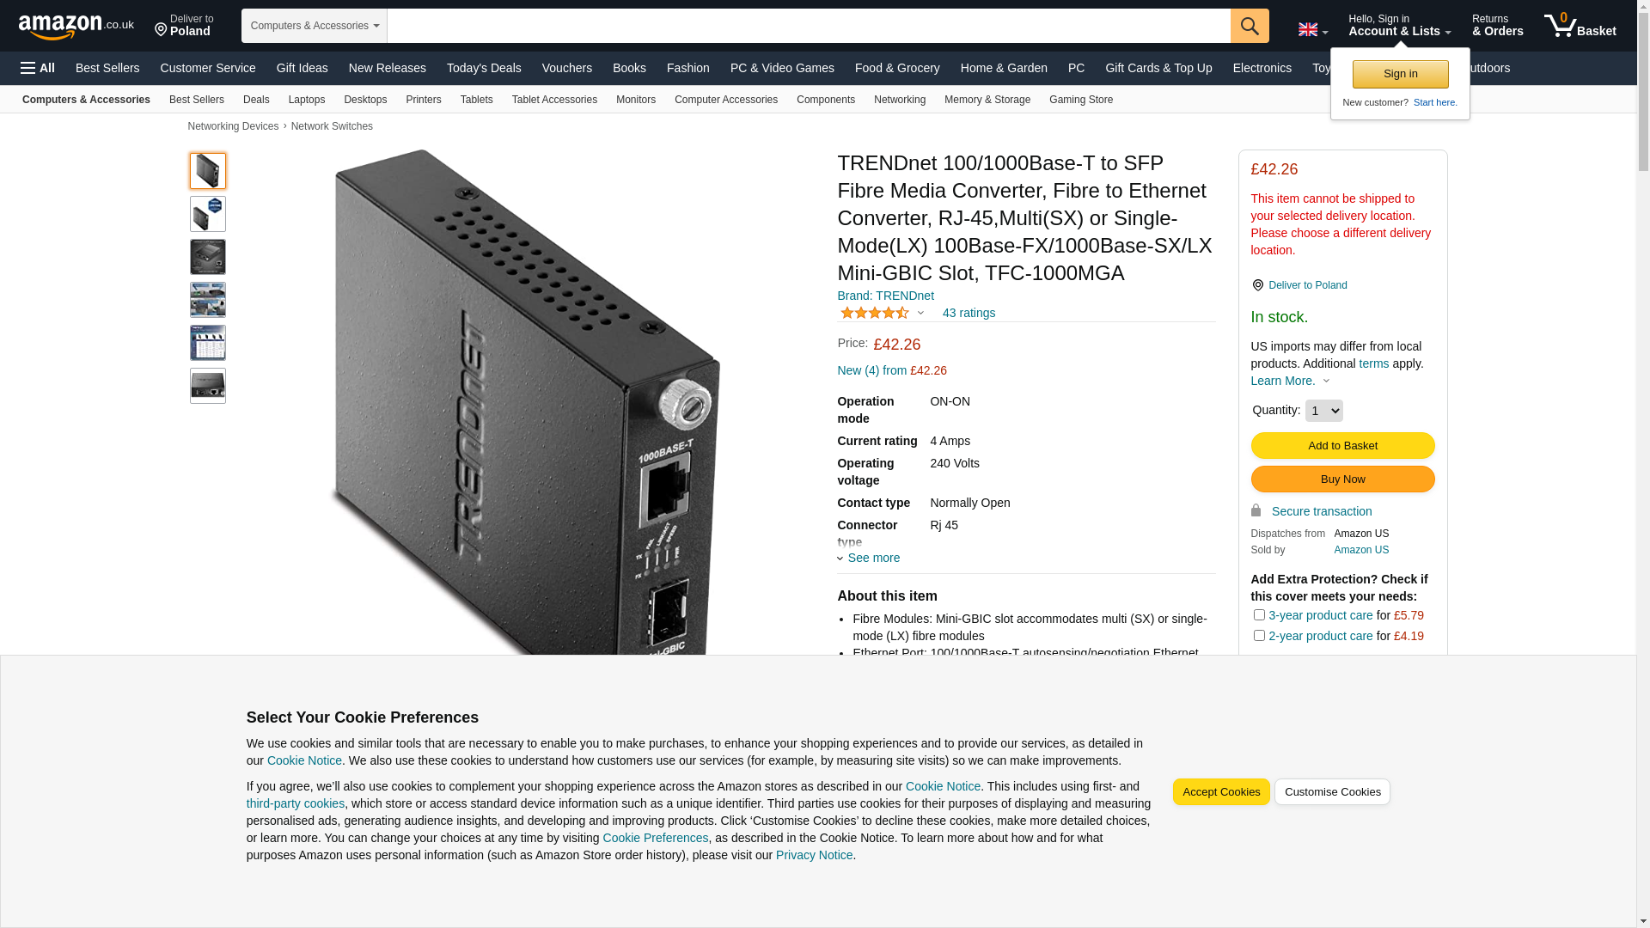Check the 2-year product care box
Viewport: 1650px width, 928px height.
tap(1258, 636)
